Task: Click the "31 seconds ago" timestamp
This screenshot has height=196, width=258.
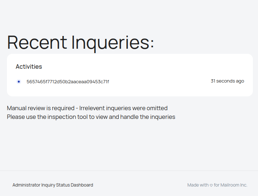Action: pos(227,81)
